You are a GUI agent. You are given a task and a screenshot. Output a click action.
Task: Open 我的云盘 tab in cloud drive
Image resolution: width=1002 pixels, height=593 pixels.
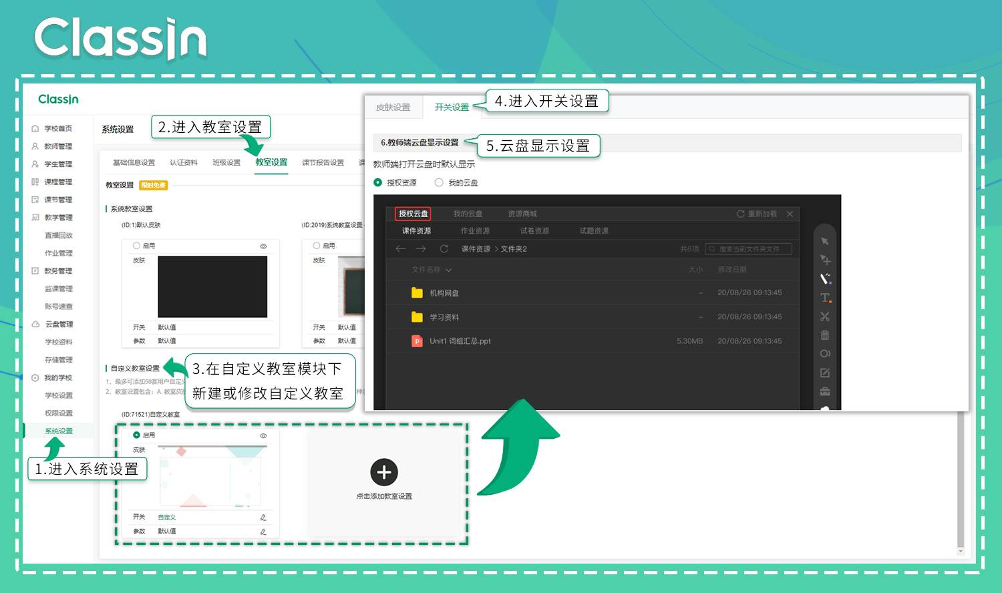coord(468,214)
